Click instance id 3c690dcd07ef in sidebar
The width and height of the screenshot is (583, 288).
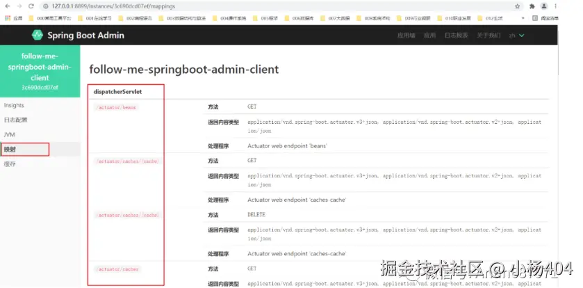coord(40,88)
